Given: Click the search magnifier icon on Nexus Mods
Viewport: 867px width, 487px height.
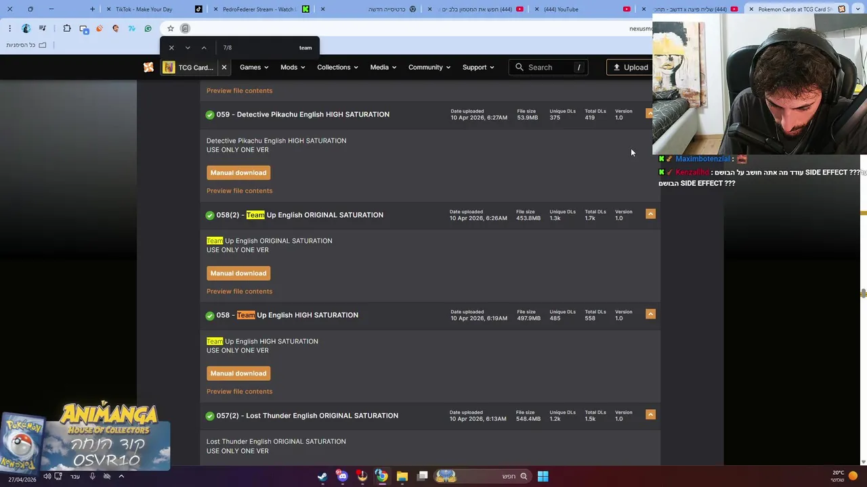Looking at the screenshot, I should tap(520, 67).
